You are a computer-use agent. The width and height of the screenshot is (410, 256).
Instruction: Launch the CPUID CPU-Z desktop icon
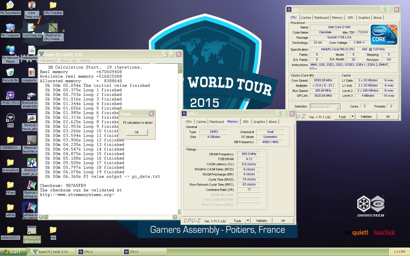coord(10,98)
